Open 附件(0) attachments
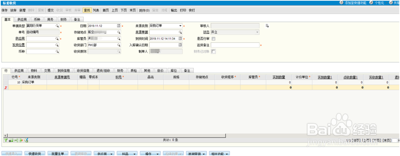 144,10
